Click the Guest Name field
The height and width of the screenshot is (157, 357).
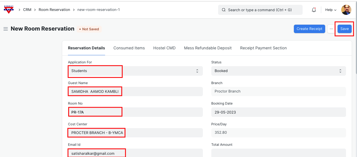click(135, 92)
